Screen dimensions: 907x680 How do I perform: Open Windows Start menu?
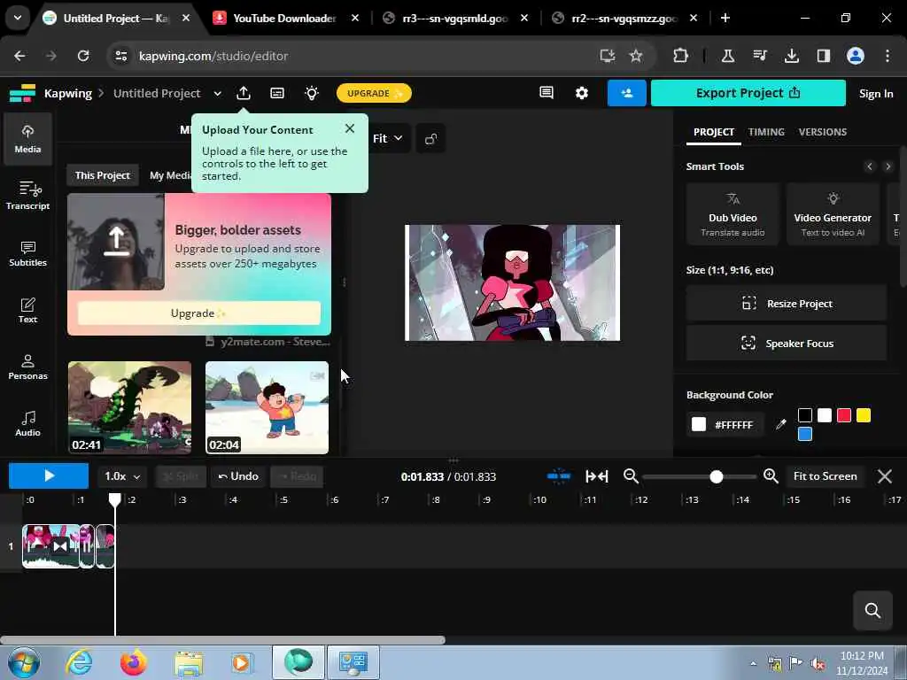tap(24, 662)
